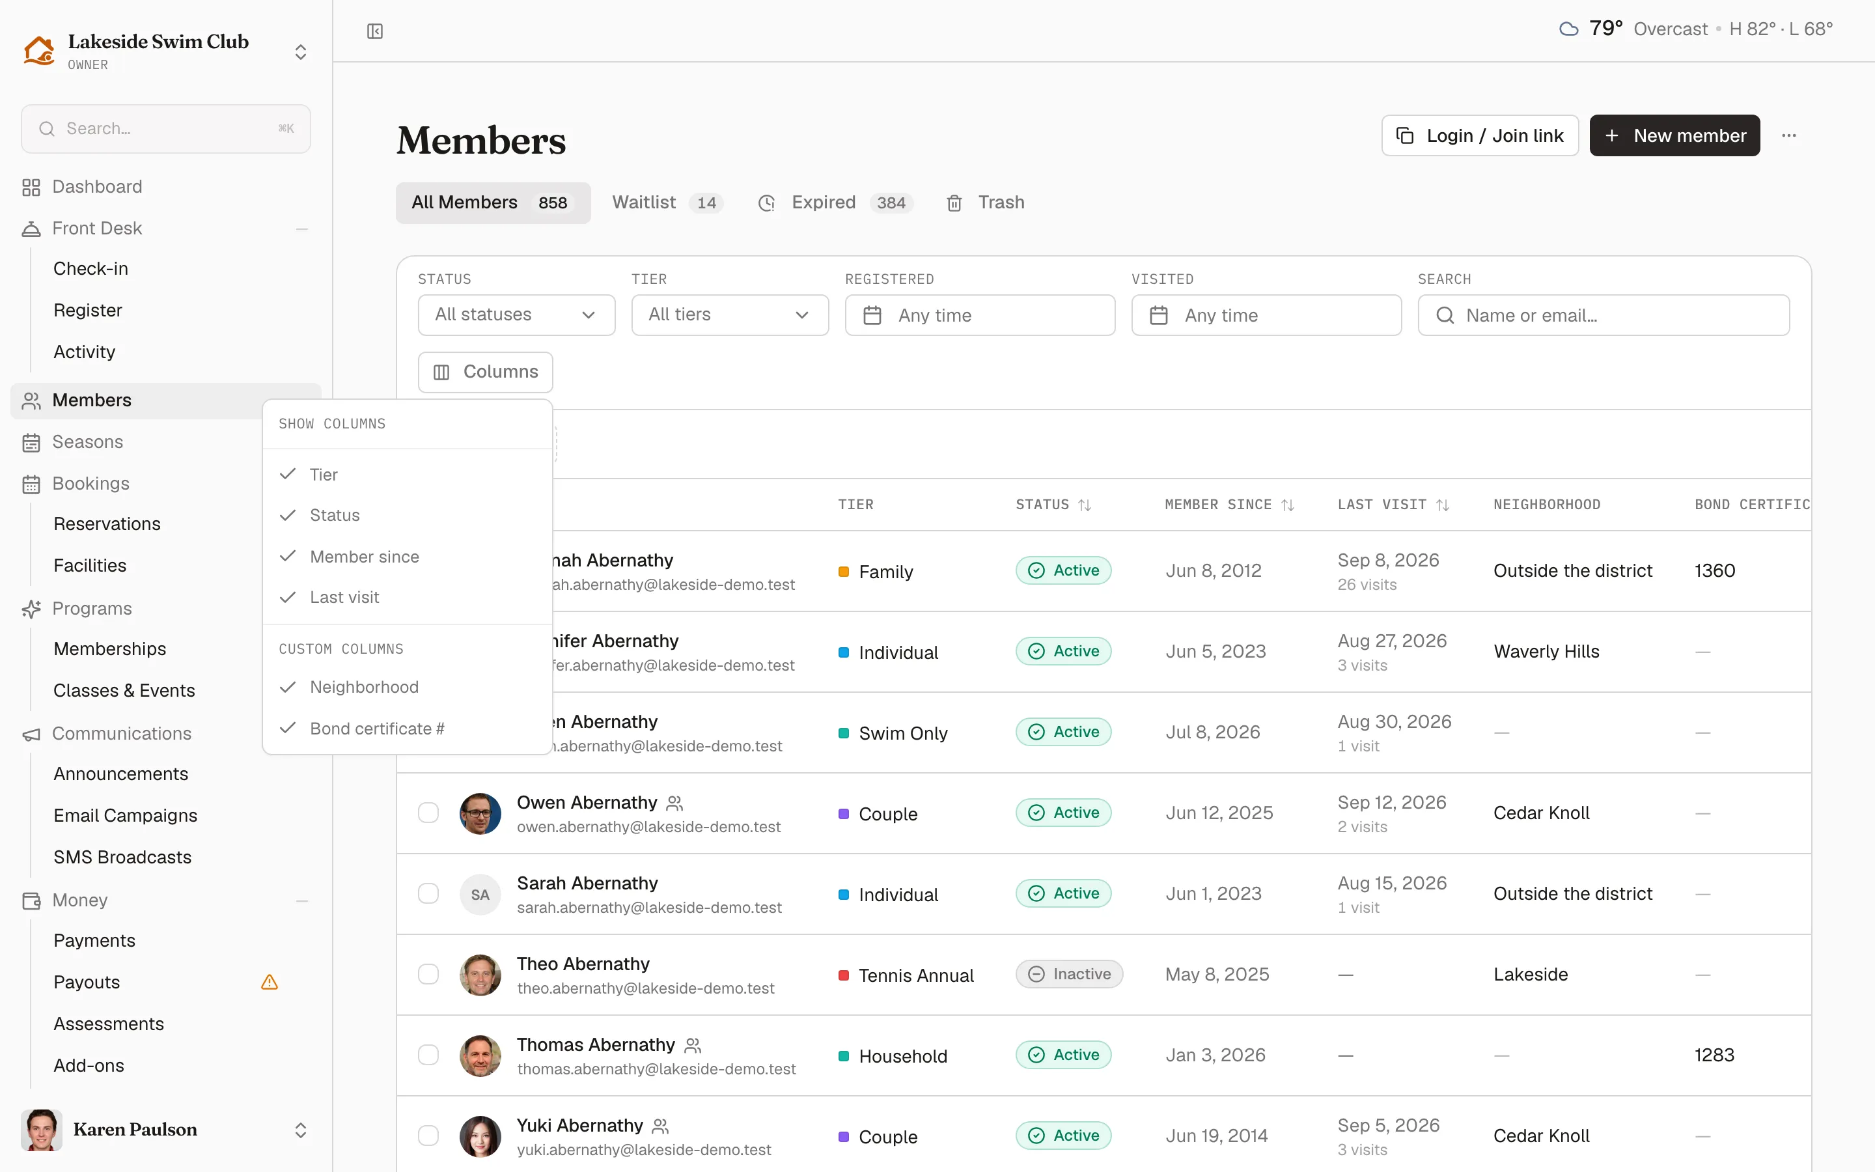Click the New member button
1875x1172 pixels.
(1674, 135)
